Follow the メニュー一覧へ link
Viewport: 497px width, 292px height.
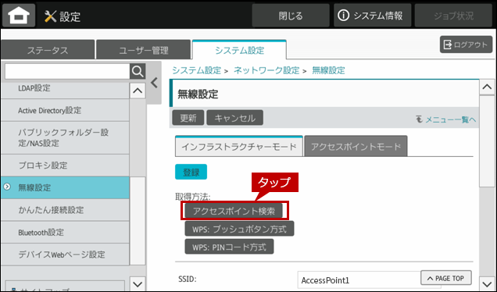tap(446, 119)
